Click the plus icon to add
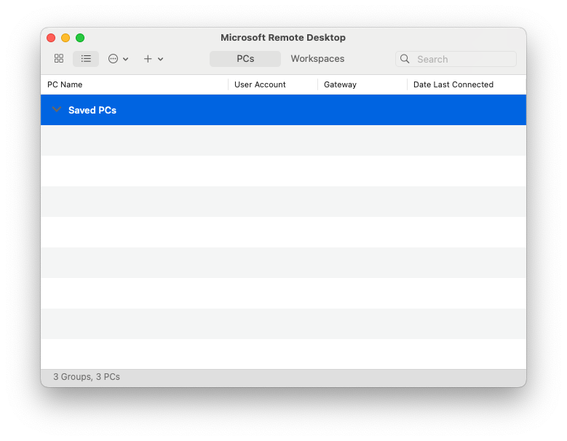The height and width of the screenshot is (441, 567). coord(148,59)
